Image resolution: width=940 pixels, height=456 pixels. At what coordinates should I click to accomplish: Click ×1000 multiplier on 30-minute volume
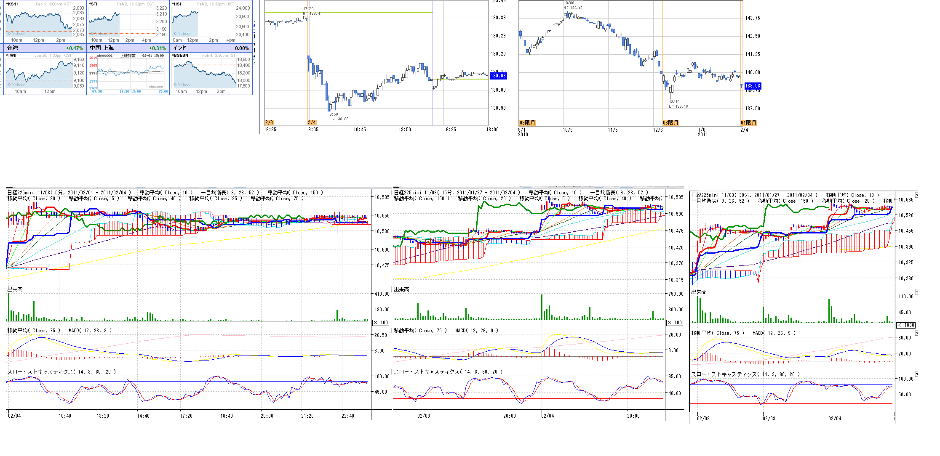(905, 325)
